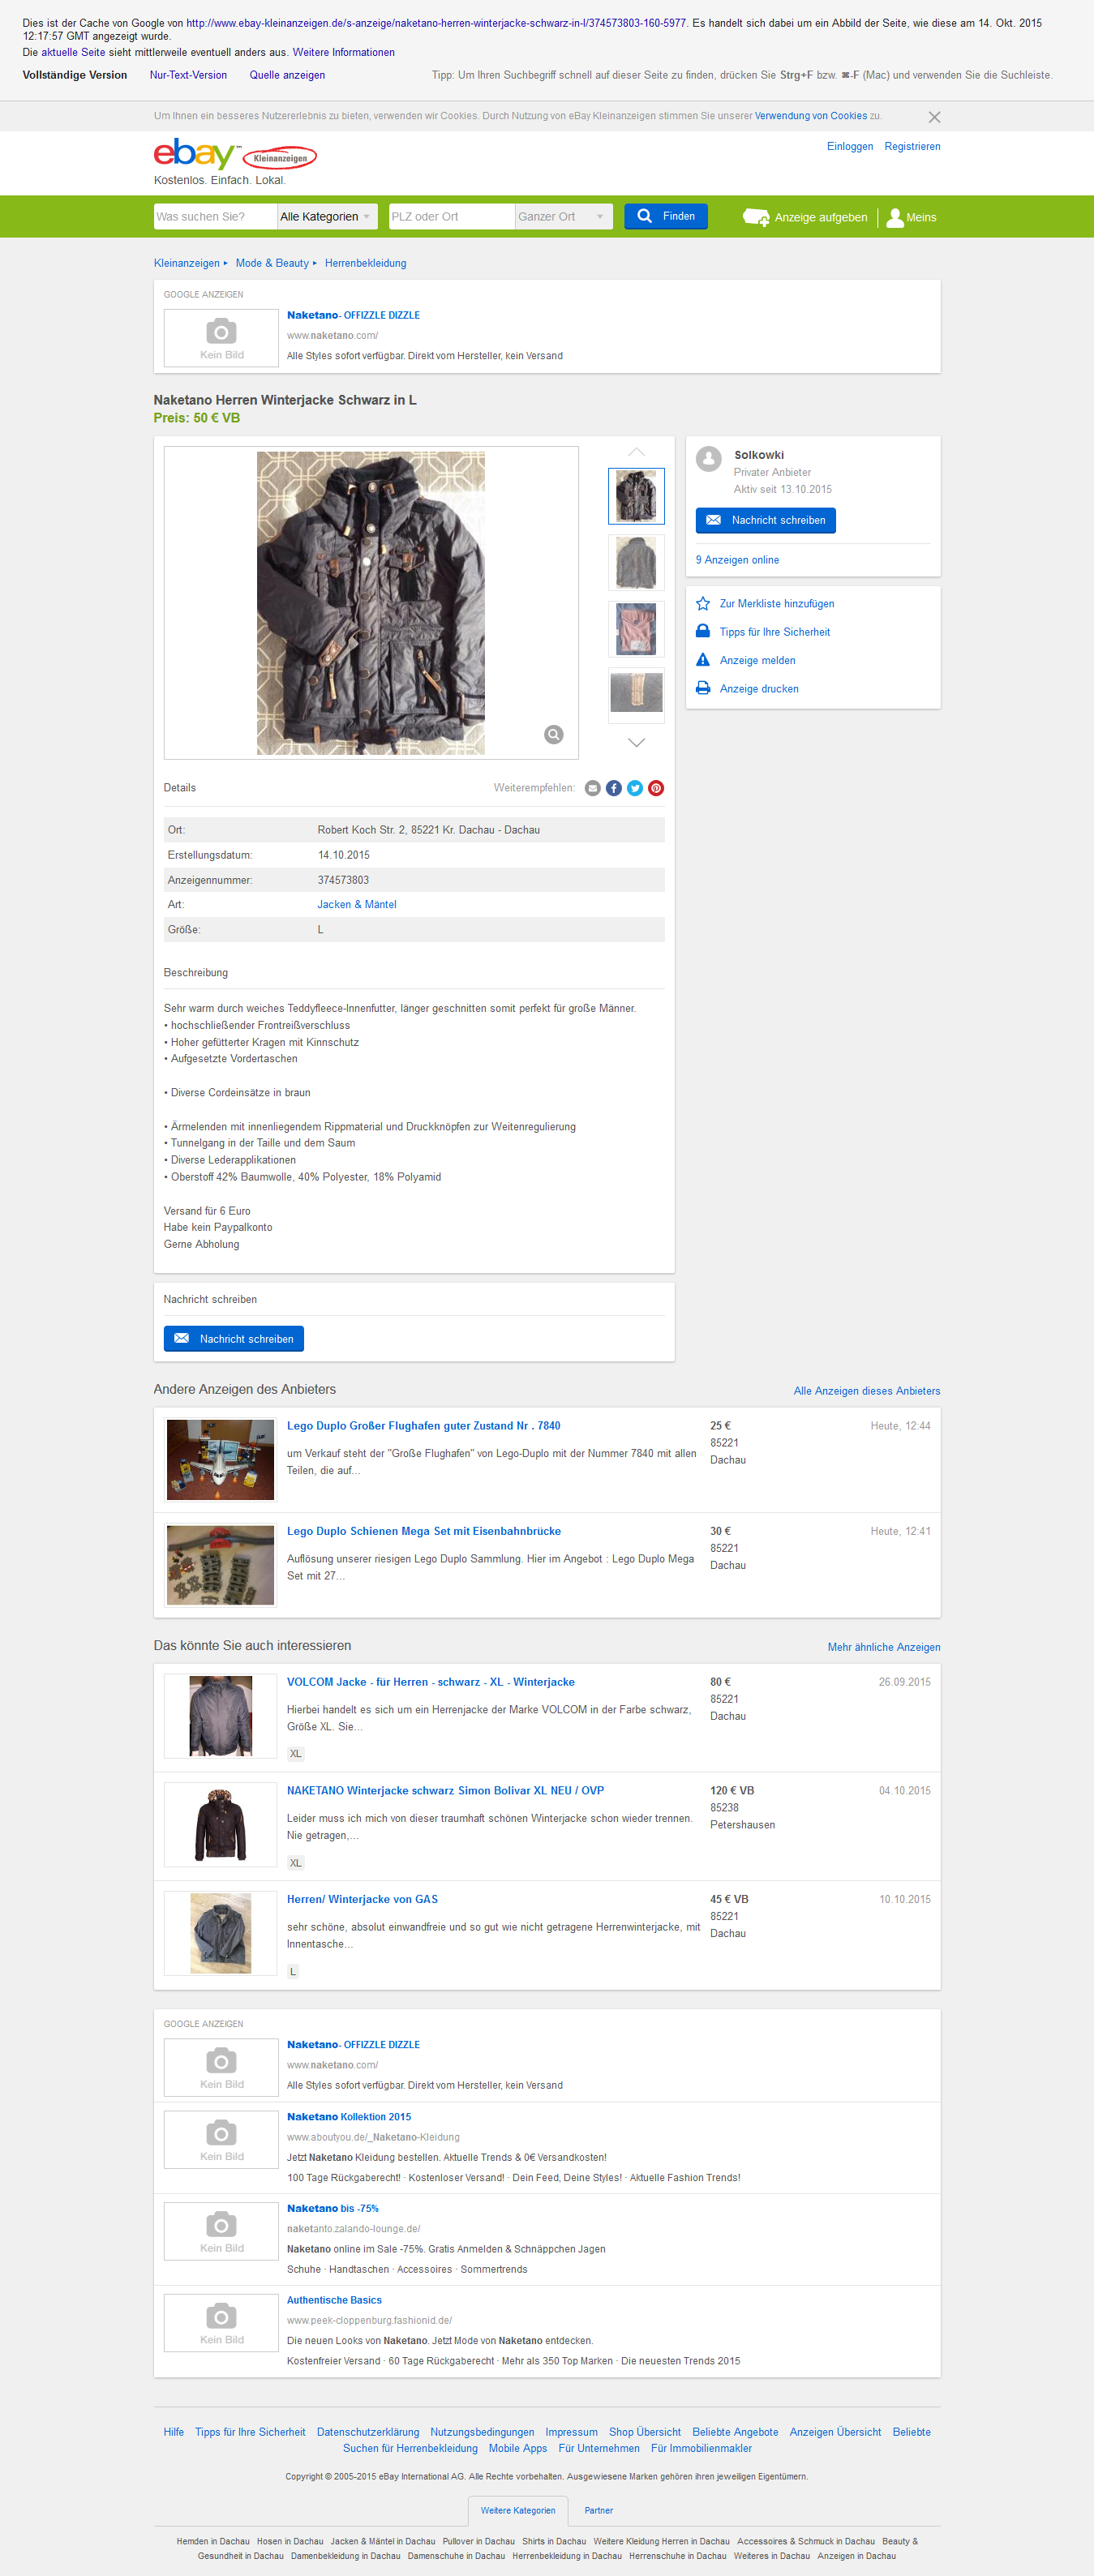
Task: Open the Ganzer Ort radius dropdown
Action: [563, 216]
